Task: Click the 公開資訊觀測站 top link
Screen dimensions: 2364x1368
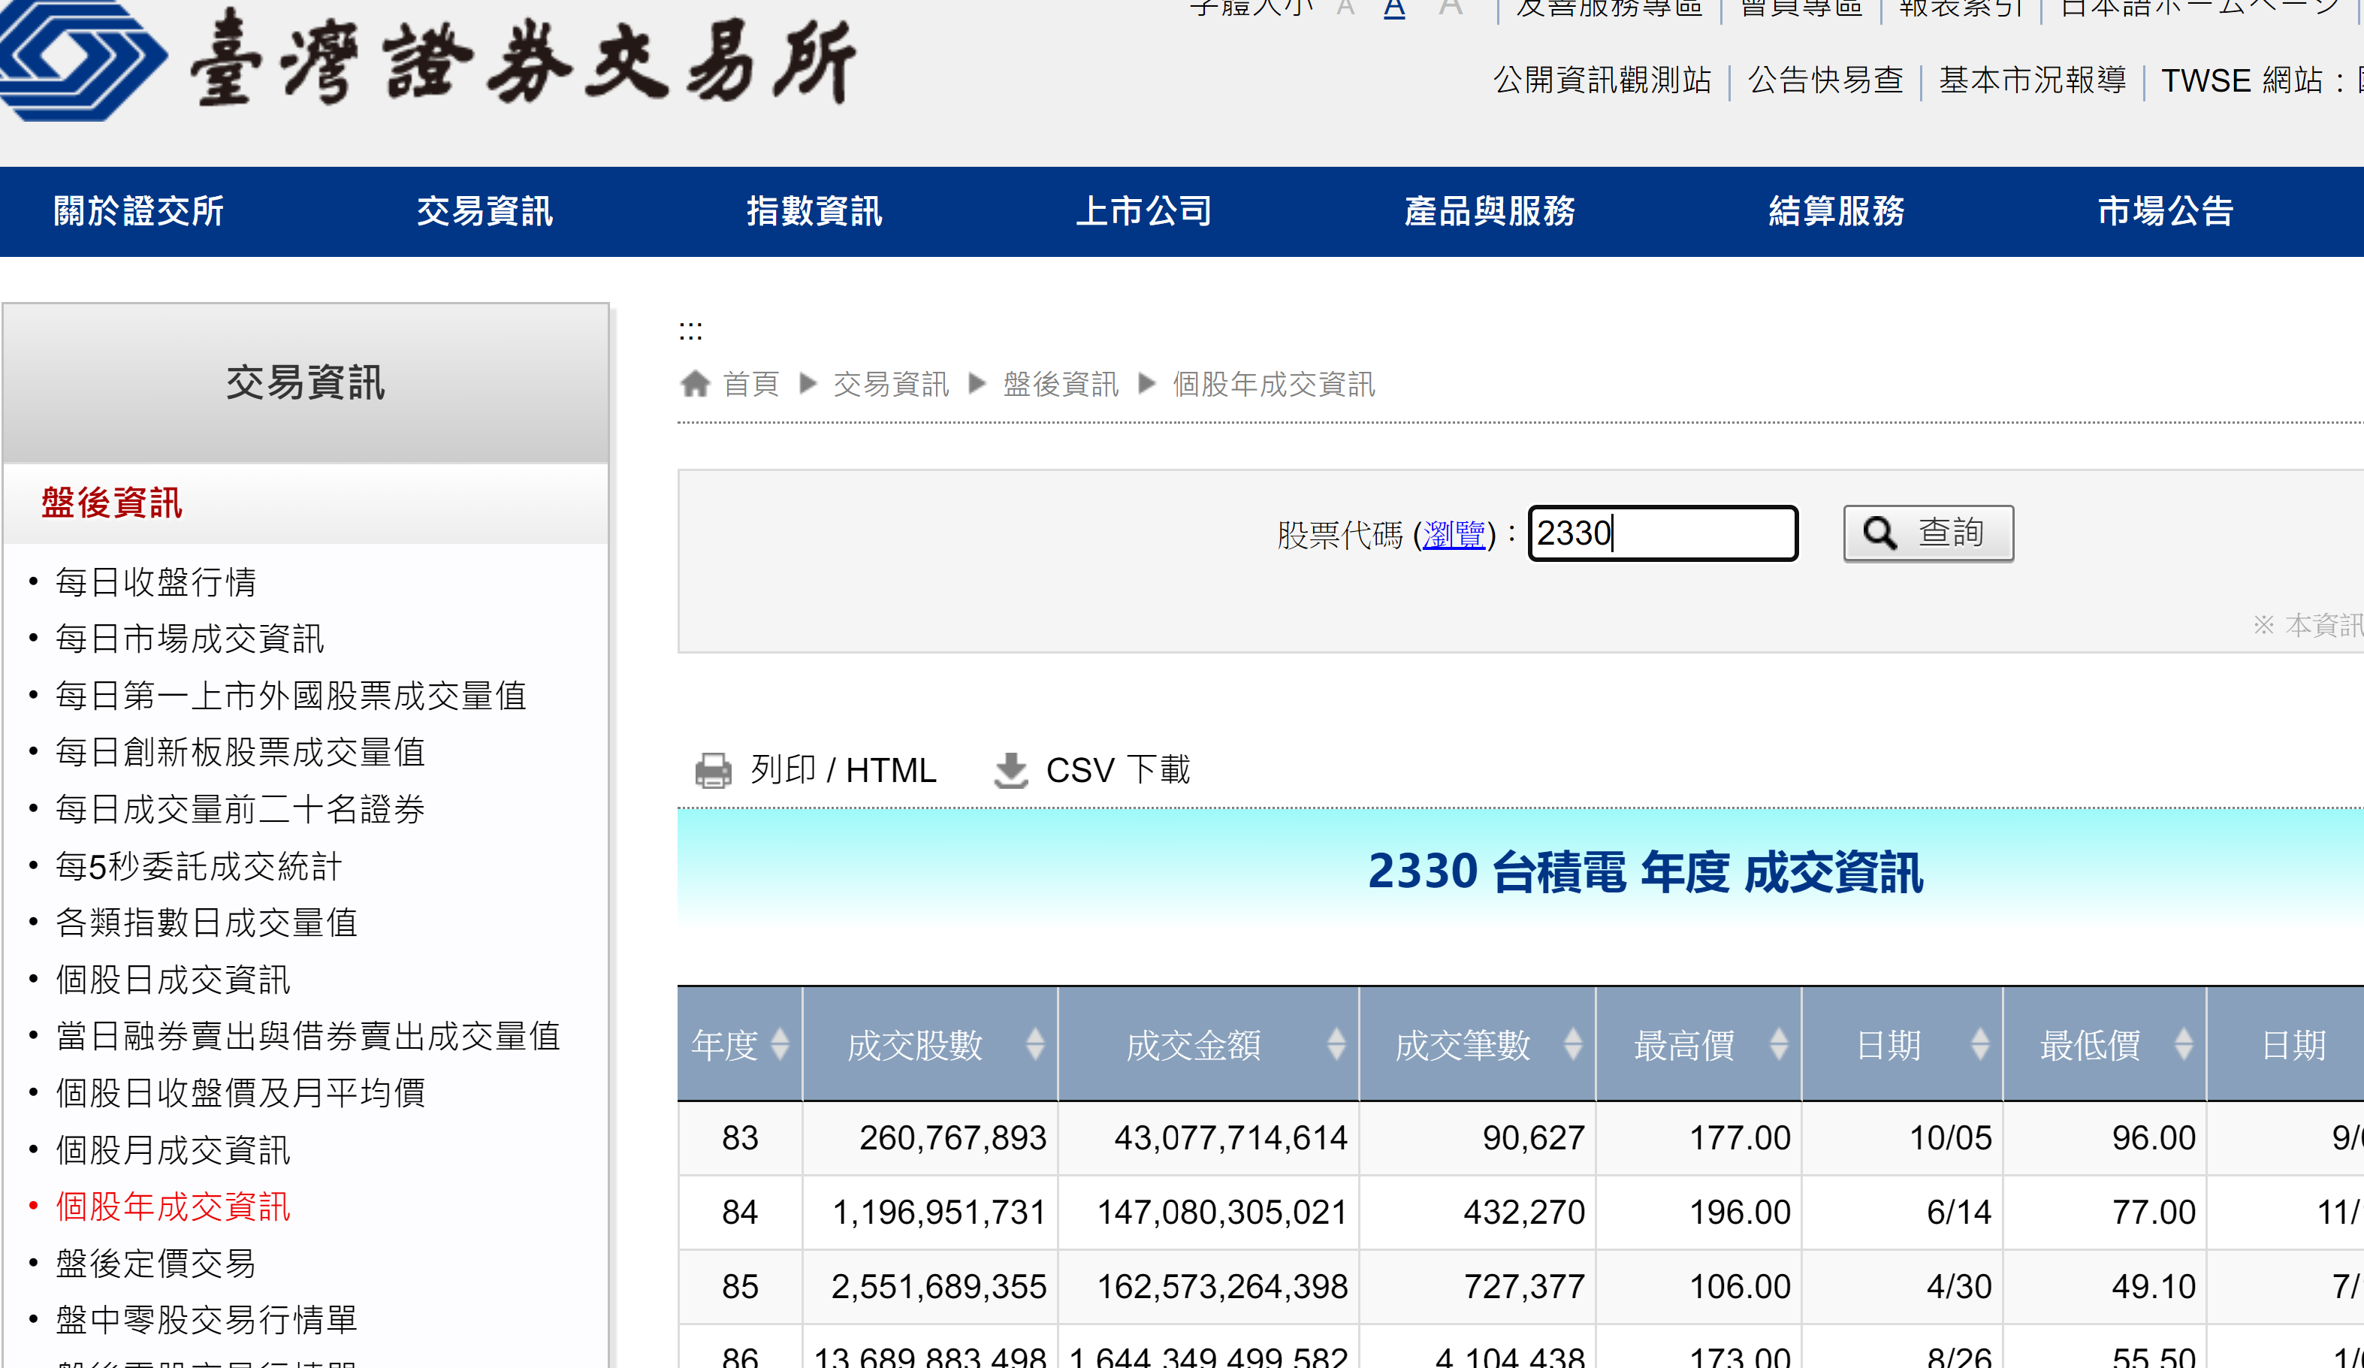Action: (x=1602, y=80)
